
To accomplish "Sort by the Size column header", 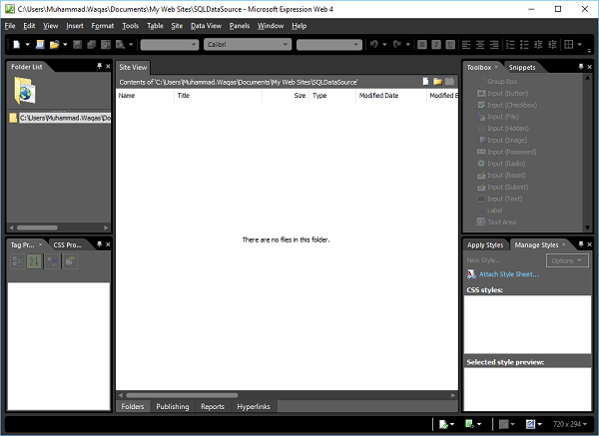I will tap(286, 96).
